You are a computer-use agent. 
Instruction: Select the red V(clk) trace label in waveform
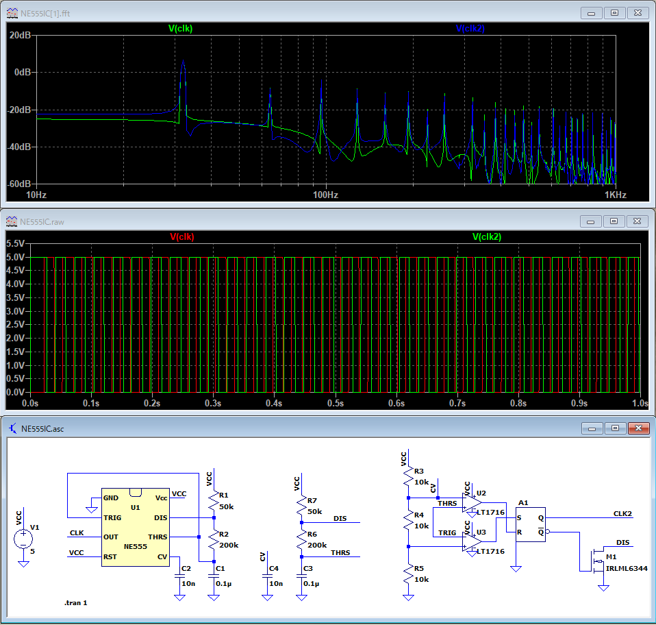182,237
